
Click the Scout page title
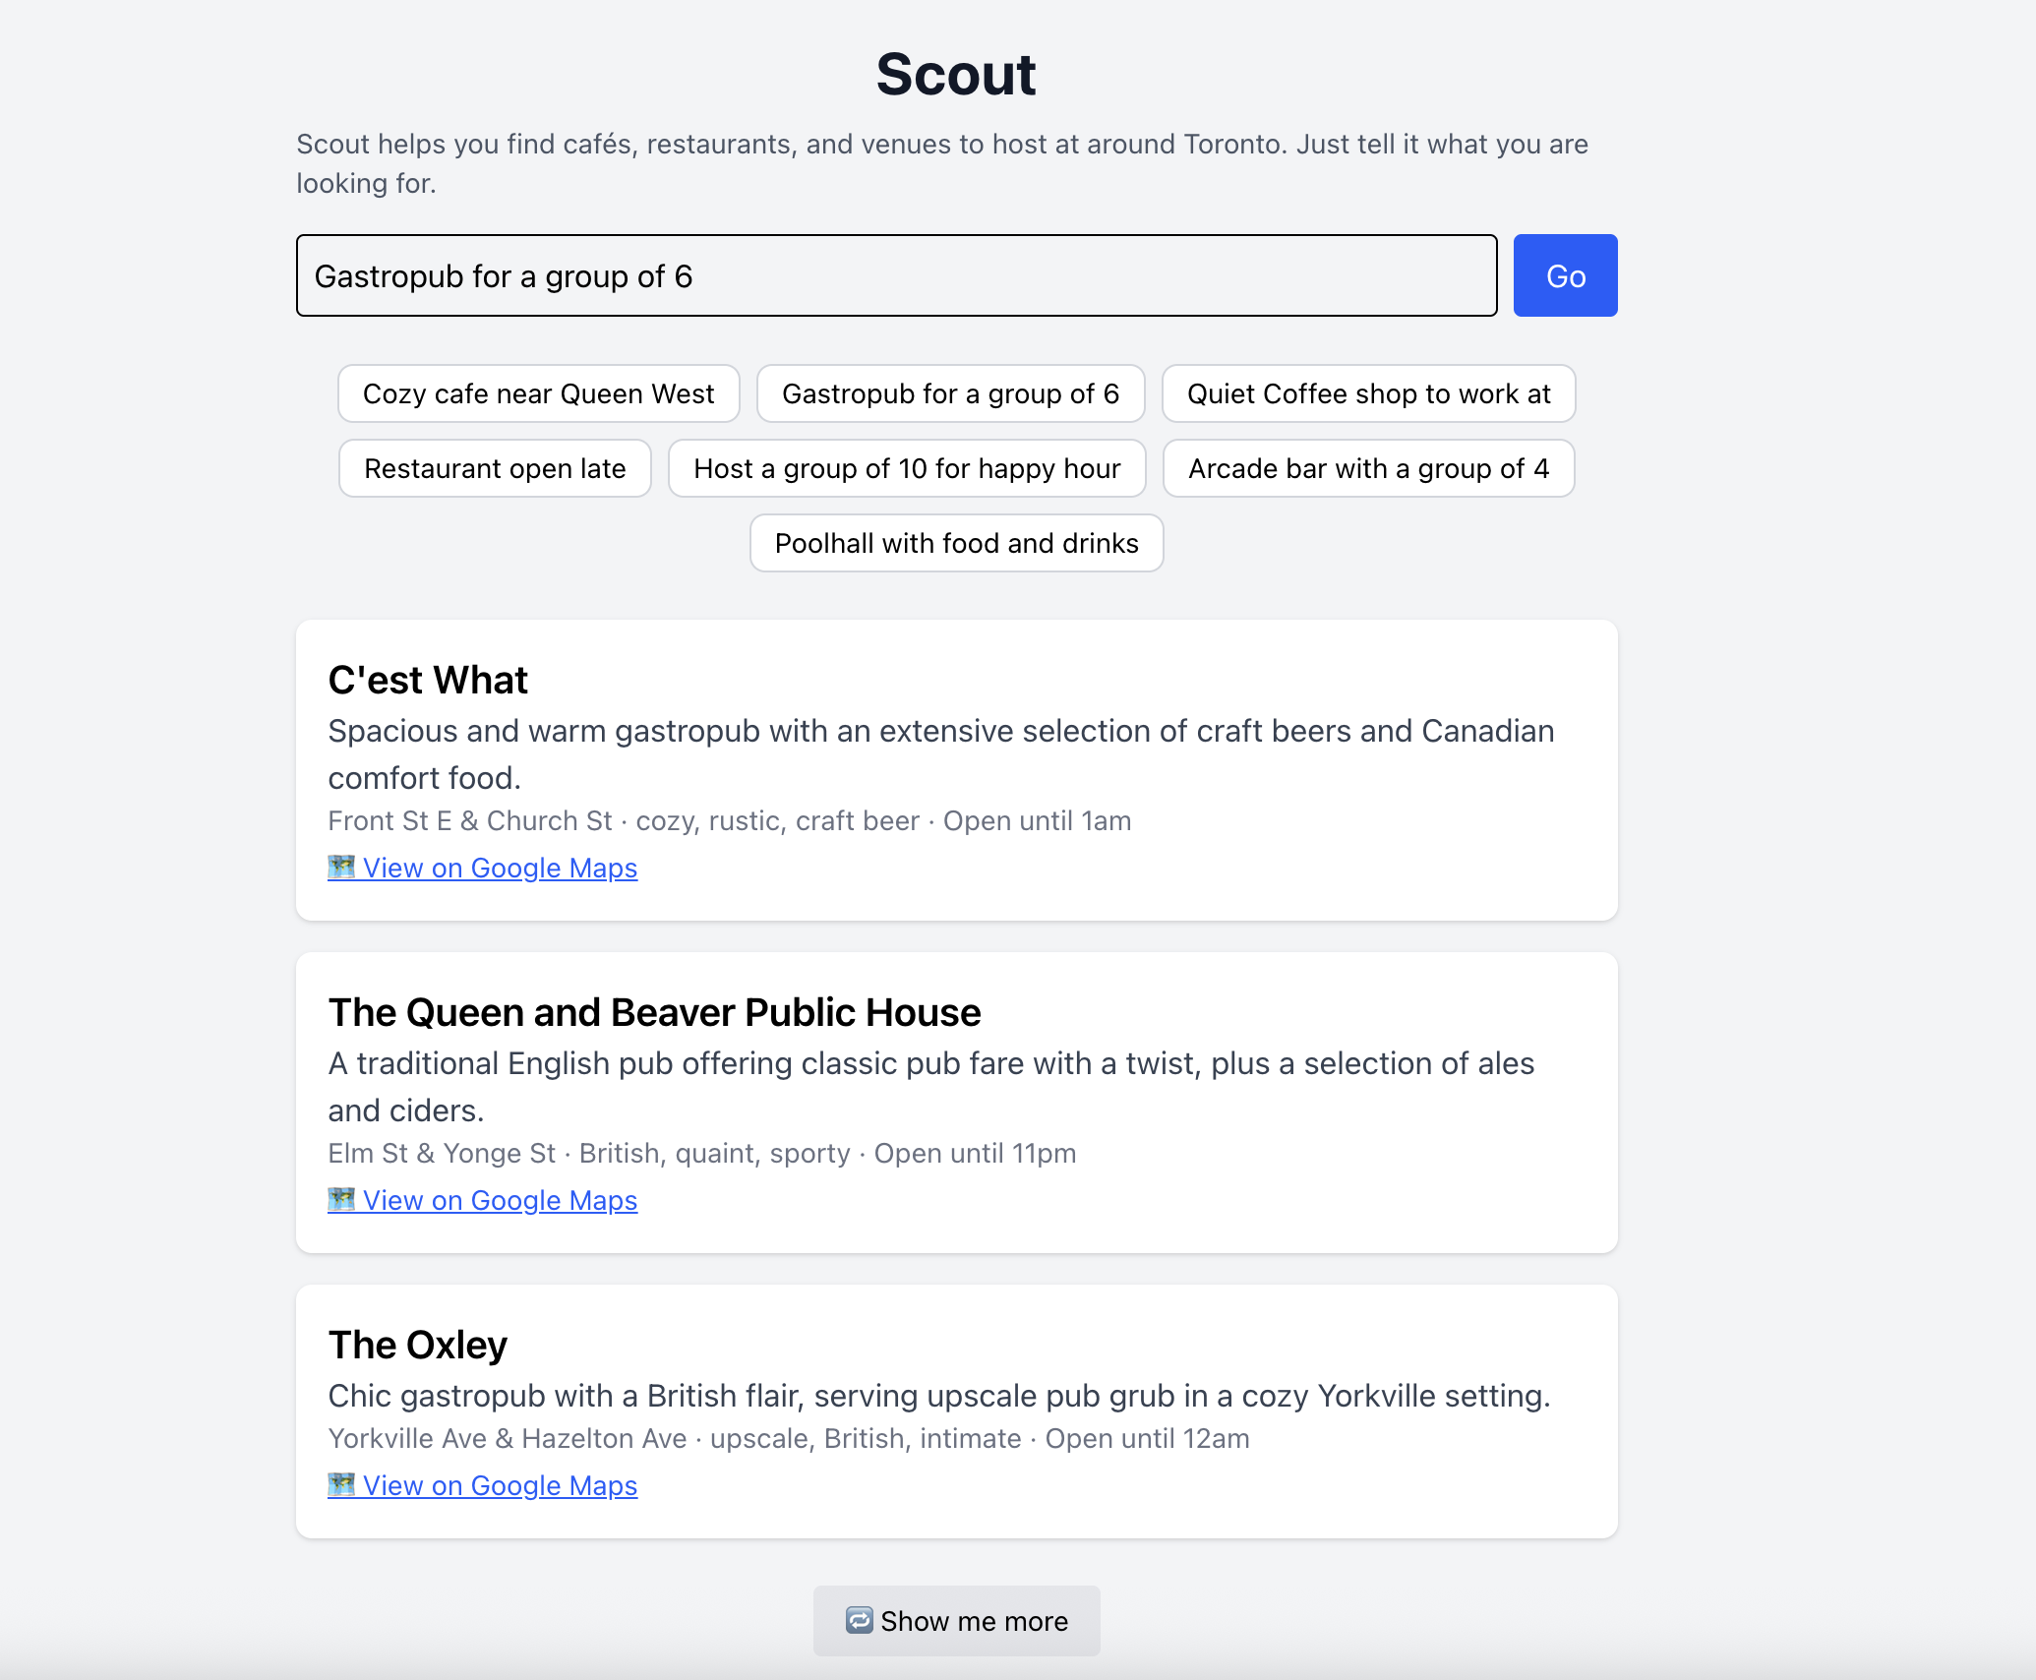click(955, 73)
